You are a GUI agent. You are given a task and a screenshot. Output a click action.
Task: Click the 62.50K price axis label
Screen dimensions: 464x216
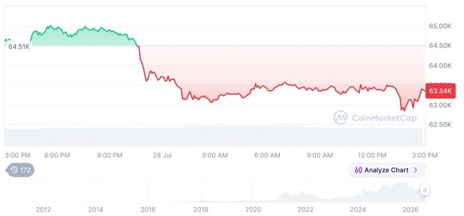440,125
